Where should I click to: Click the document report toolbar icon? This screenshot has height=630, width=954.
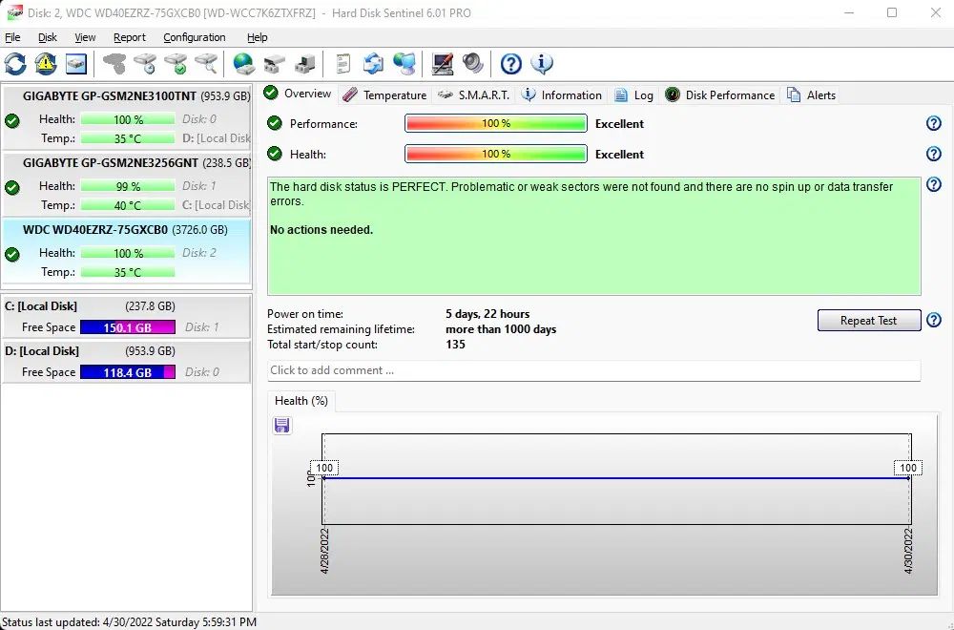343,63
